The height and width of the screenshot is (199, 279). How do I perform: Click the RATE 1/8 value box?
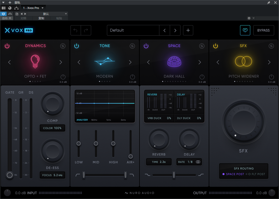(x=189, y=162)
